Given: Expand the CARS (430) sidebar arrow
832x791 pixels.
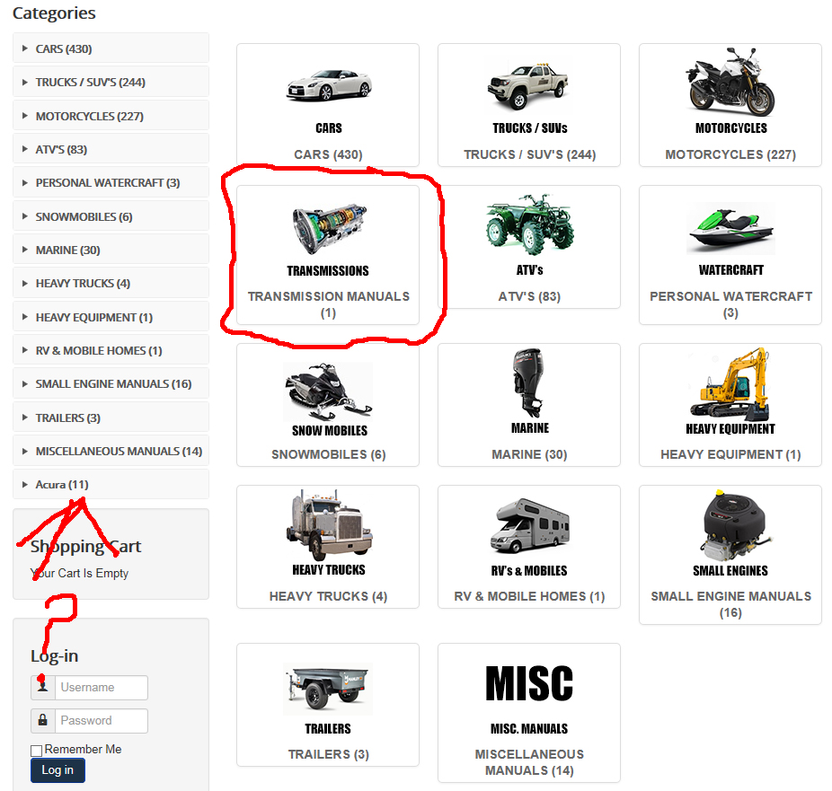Looking at the screenshot, I should coord(24,48).
